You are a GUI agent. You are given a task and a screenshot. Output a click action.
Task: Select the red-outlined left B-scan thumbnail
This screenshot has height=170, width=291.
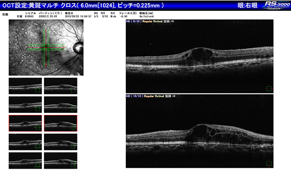[x=25, y=123]
